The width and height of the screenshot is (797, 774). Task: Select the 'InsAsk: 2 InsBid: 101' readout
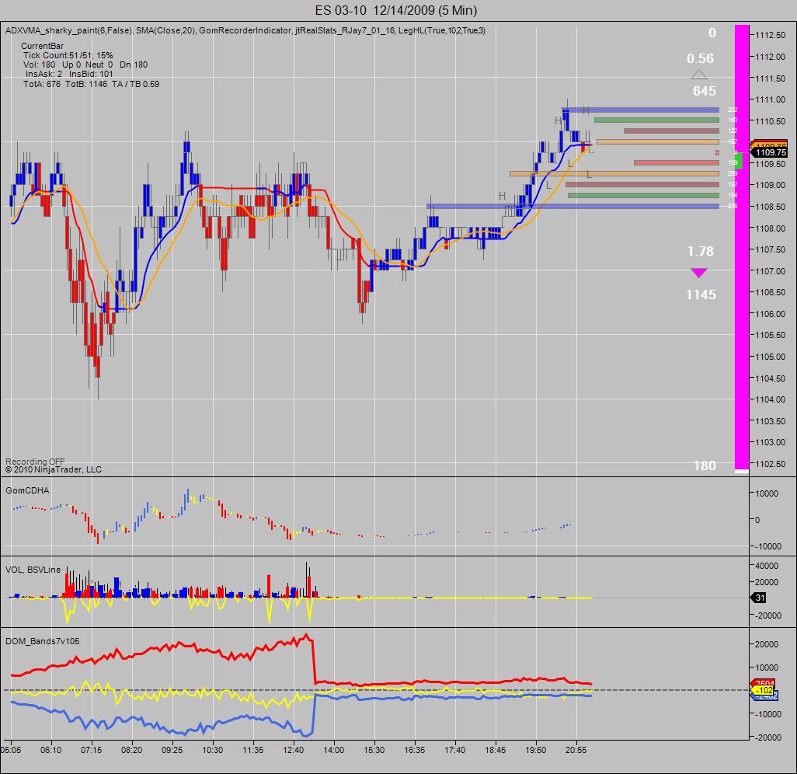click(x=69, y=74)
